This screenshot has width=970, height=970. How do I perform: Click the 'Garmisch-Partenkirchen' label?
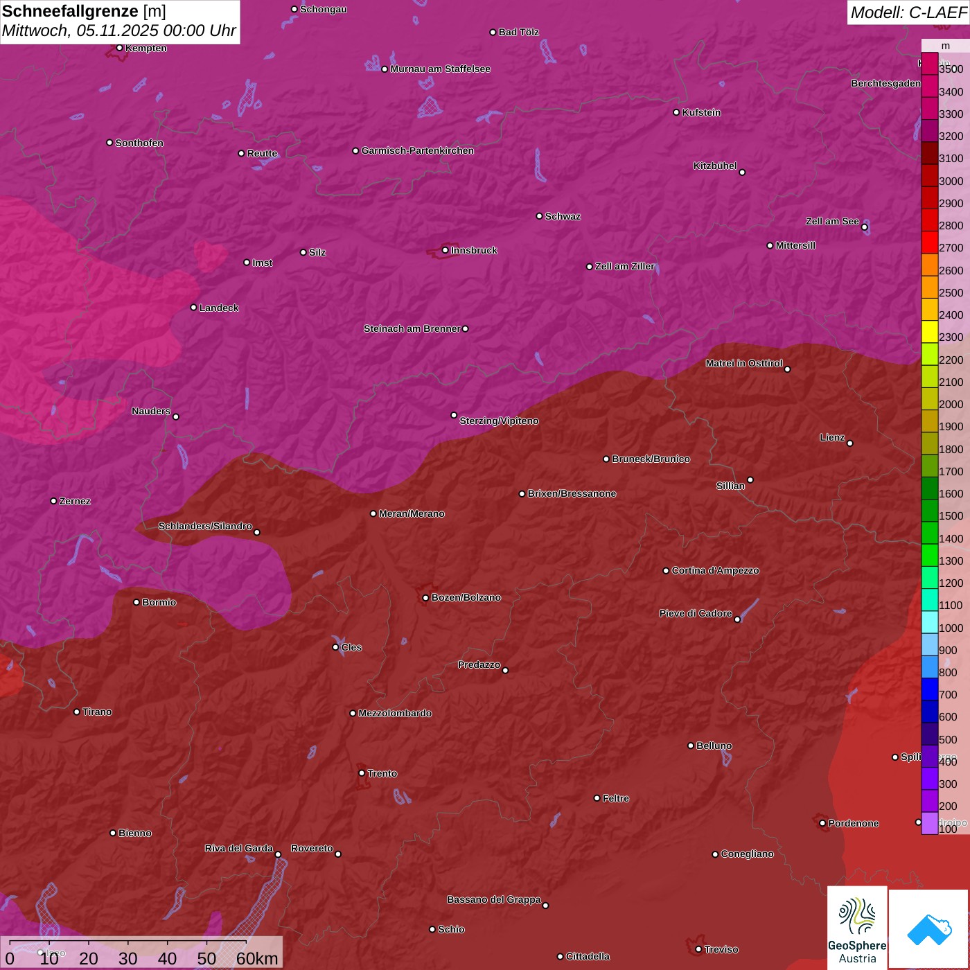coord(418,150)
